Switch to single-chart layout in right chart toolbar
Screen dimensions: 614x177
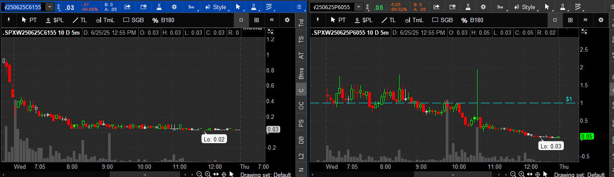[x=554, y=20]
